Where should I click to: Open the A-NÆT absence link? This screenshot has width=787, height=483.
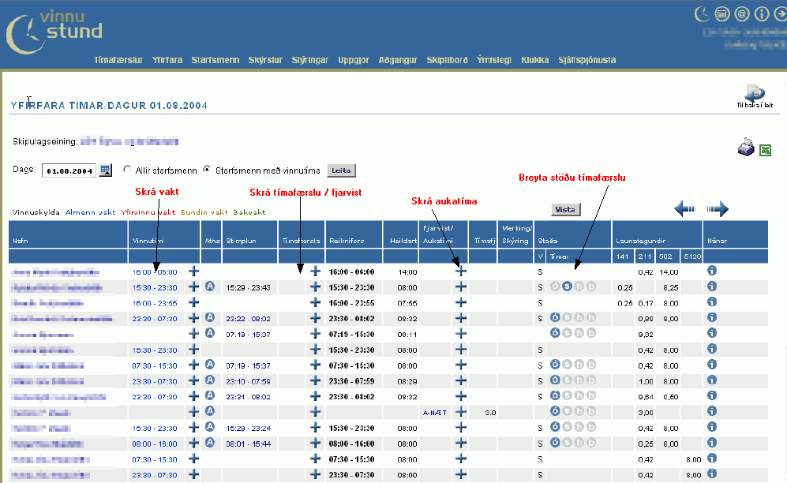click(435, 412)
